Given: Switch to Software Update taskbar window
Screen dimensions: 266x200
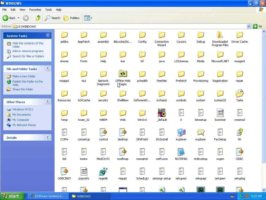Looking at the screenshot, I should 48,196.
